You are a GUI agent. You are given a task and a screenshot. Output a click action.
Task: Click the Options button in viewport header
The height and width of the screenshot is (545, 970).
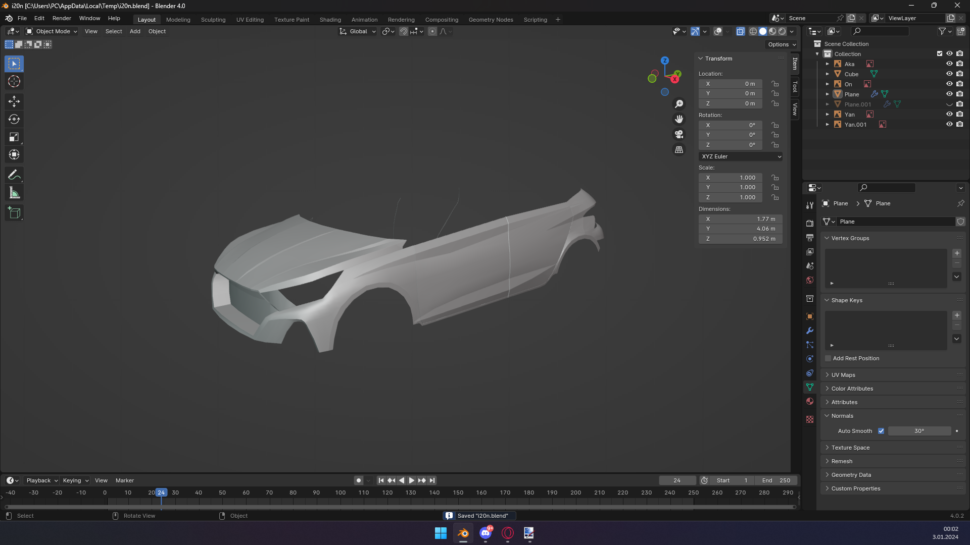[782, 44]
